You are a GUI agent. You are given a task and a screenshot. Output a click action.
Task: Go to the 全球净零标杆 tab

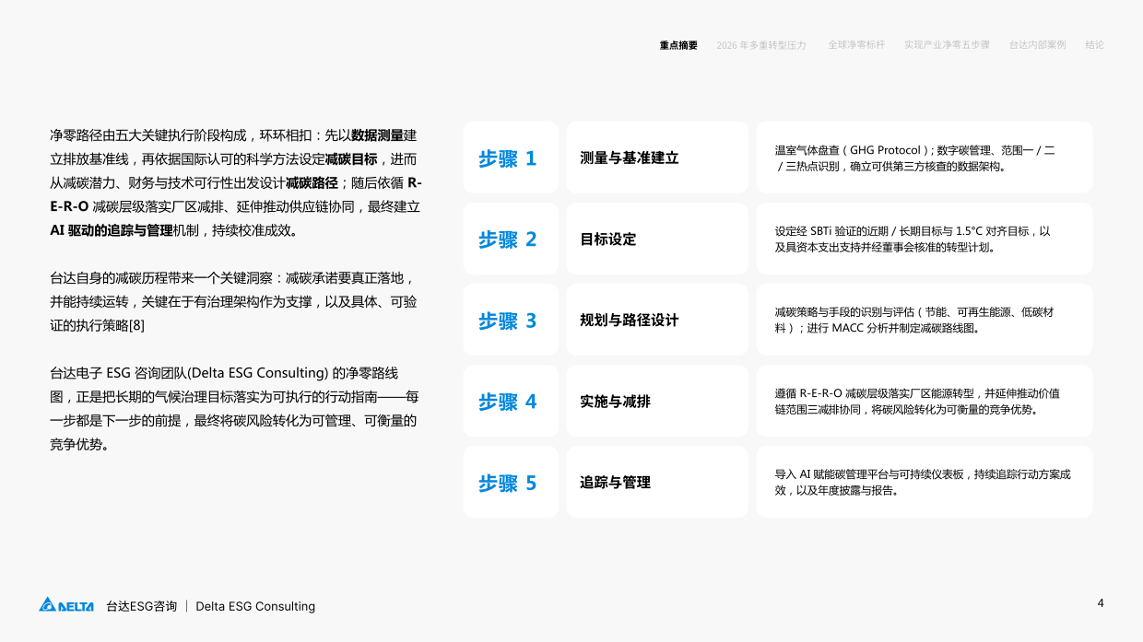tap(856, 44)
